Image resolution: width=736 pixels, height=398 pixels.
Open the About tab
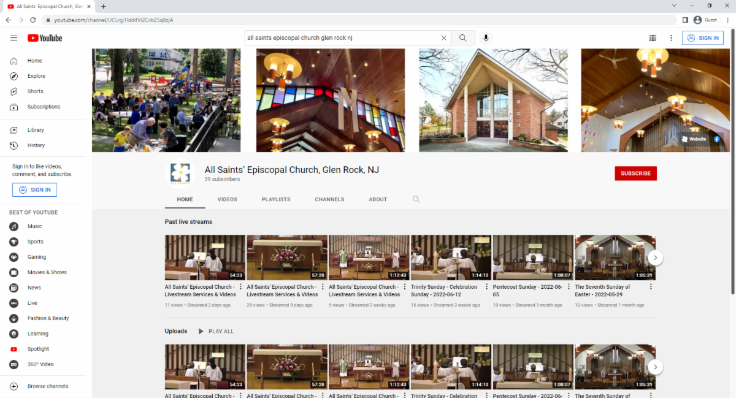(378, 199)
